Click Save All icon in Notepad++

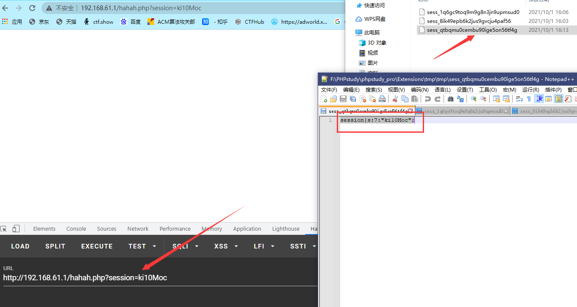click(353, 99)
